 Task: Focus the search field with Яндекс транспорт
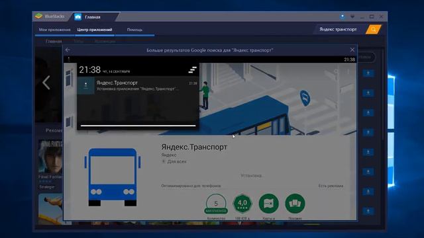(x=339, y=29)
